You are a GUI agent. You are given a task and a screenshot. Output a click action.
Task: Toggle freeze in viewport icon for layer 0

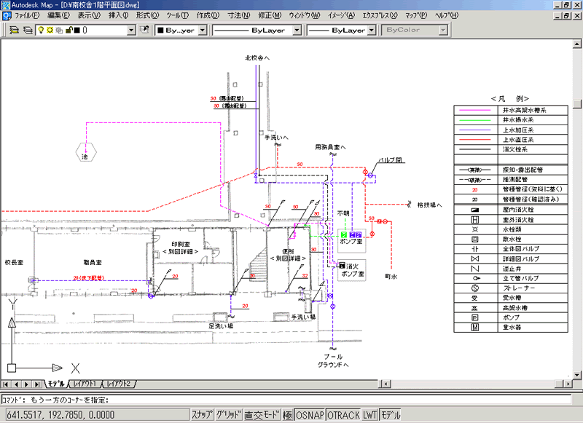point(59,30)
